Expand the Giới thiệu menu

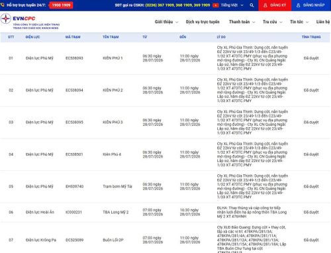click(166, 22)
